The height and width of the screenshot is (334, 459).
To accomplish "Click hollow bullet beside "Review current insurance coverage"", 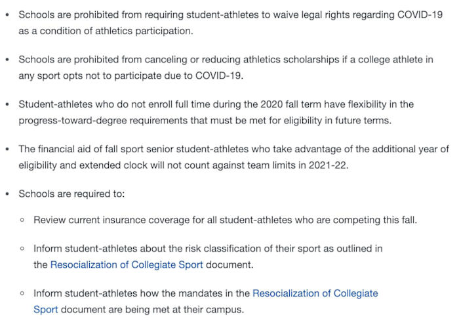I will 22,220.
